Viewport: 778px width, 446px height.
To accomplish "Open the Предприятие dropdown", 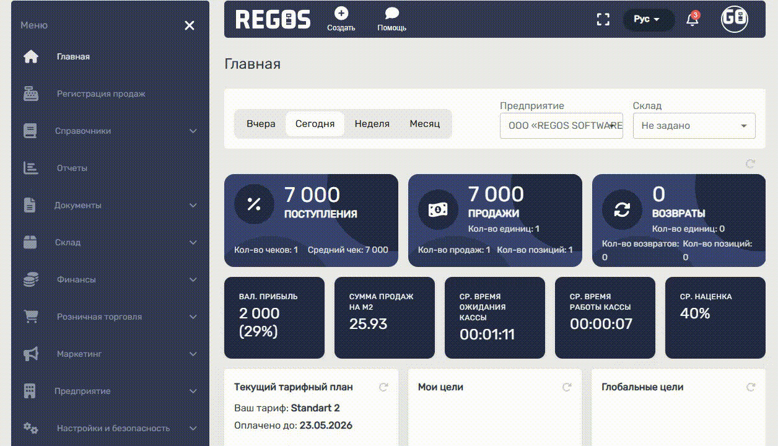I will 561,126.
